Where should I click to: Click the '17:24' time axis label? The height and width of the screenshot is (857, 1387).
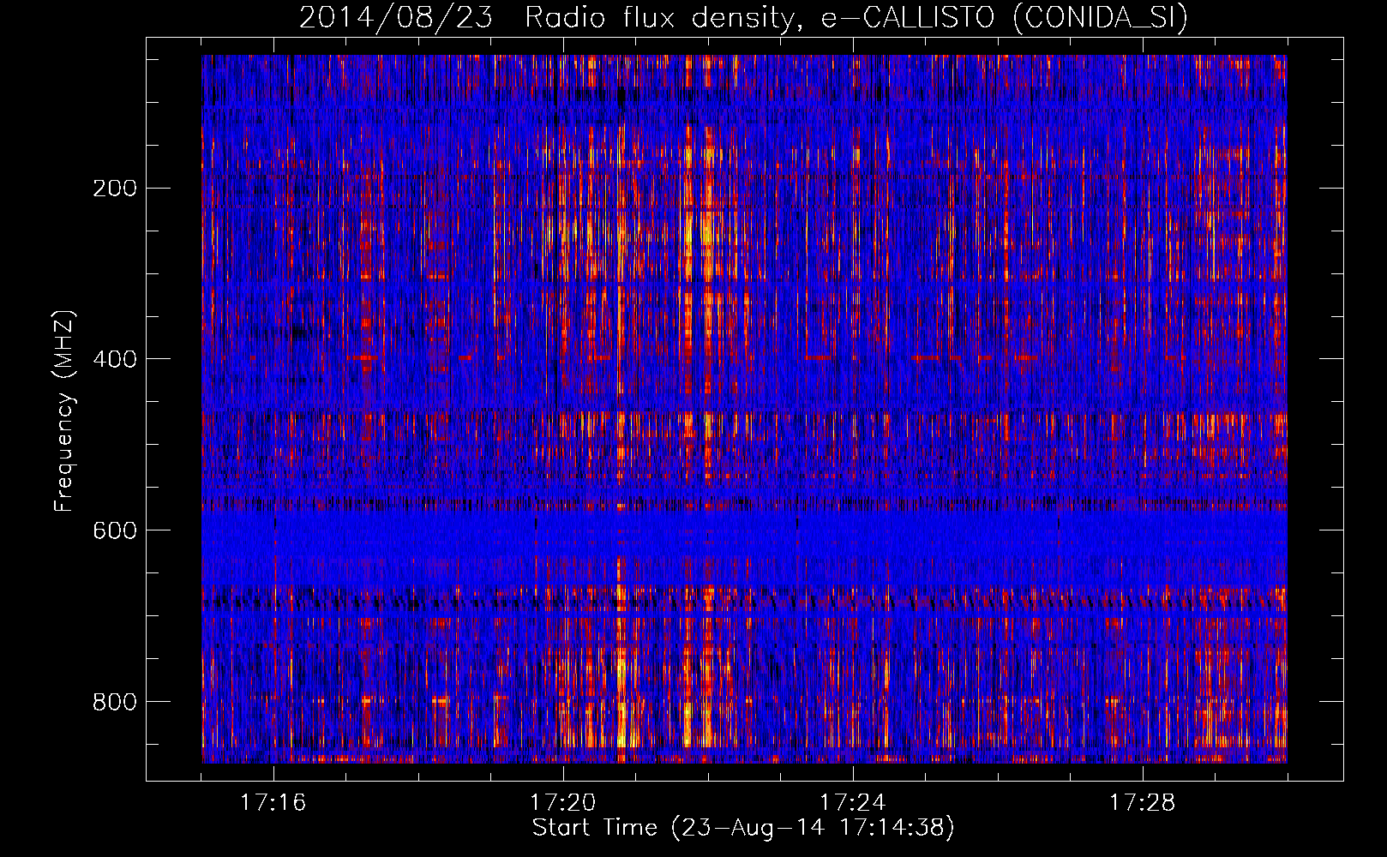coord(853,803)
